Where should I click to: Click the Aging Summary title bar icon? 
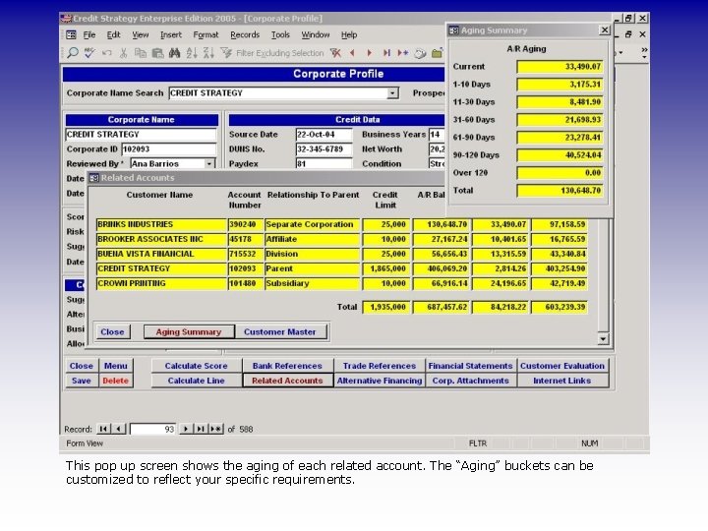(x=453, y=30)
